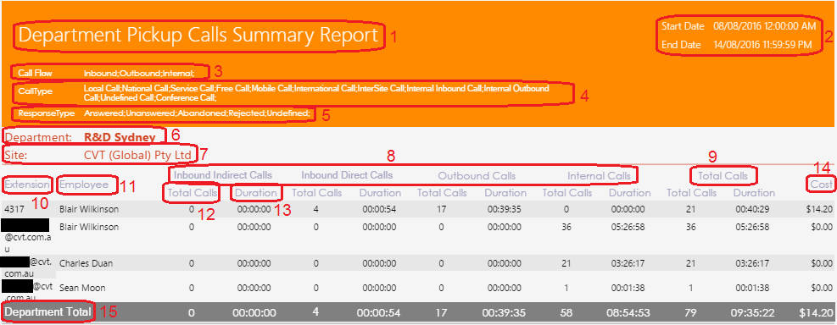Image resolution: width=837 pixels, height=325 pixels.
Task: Select Sean Moon's $0.00 cost
Action: (x=823, y=288)
